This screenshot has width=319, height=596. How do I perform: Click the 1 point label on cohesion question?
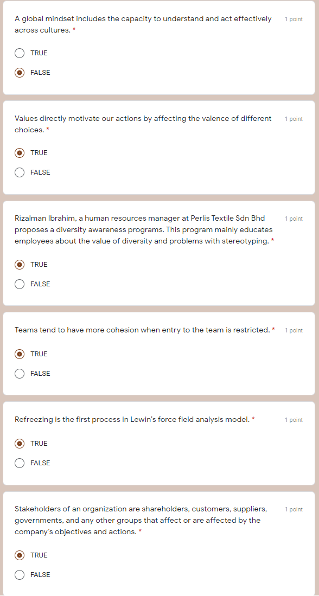[x=294, y=330]
